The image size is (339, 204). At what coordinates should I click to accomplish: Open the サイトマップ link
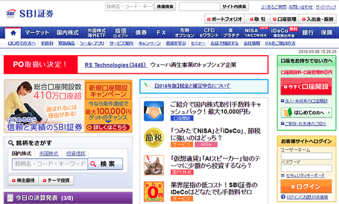tap(326, 7)
